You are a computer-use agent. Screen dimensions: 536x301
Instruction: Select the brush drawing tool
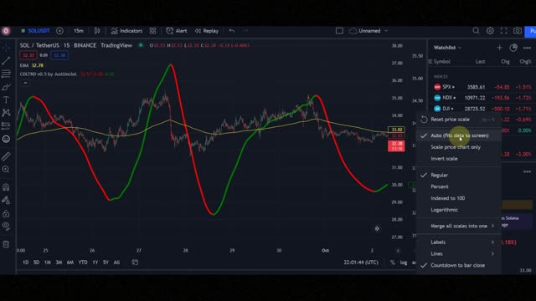click(6, 87)
